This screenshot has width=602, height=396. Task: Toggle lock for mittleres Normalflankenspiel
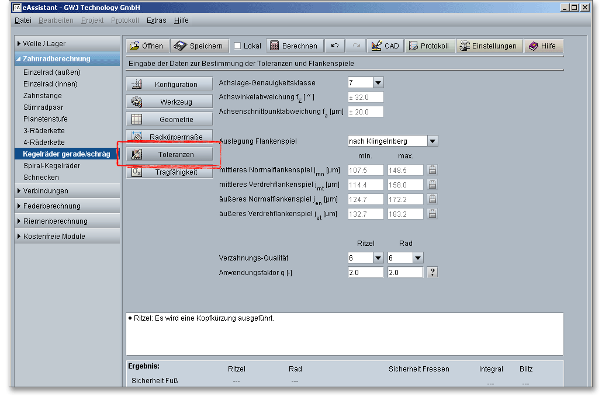point(432,170)
